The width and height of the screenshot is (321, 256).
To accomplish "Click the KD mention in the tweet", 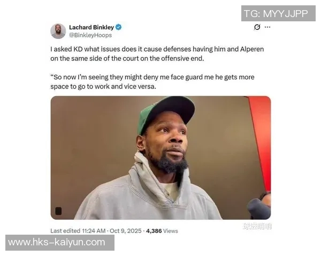I will click(78, 49).
